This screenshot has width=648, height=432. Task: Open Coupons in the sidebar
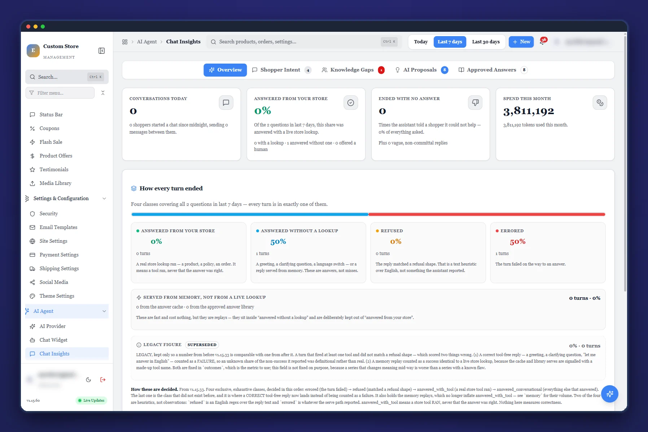coord(67,128)
